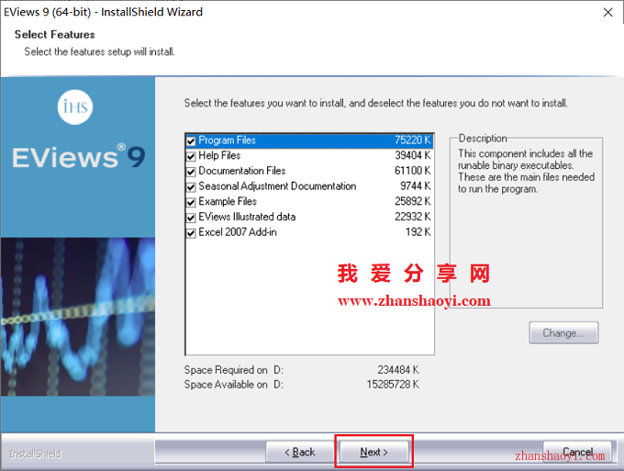Click the 192 K size value
Viewport: 624px width, 471px height.
pyautogui.click(x=418, y=232)
